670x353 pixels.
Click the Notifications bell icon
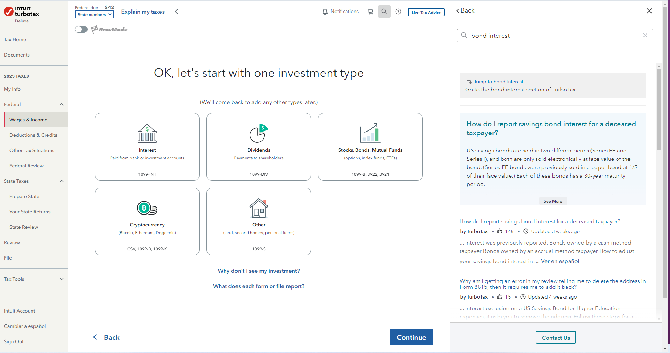click(x=325, y=12)
